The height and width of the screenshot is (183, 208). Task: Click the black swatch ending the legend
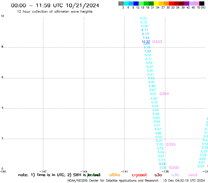tap(202, 3)
